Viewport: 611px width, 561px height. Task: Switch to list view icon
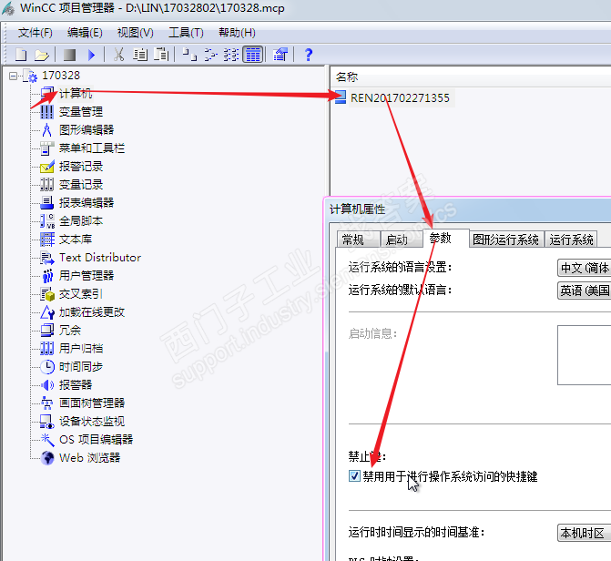tap(231, 55)
